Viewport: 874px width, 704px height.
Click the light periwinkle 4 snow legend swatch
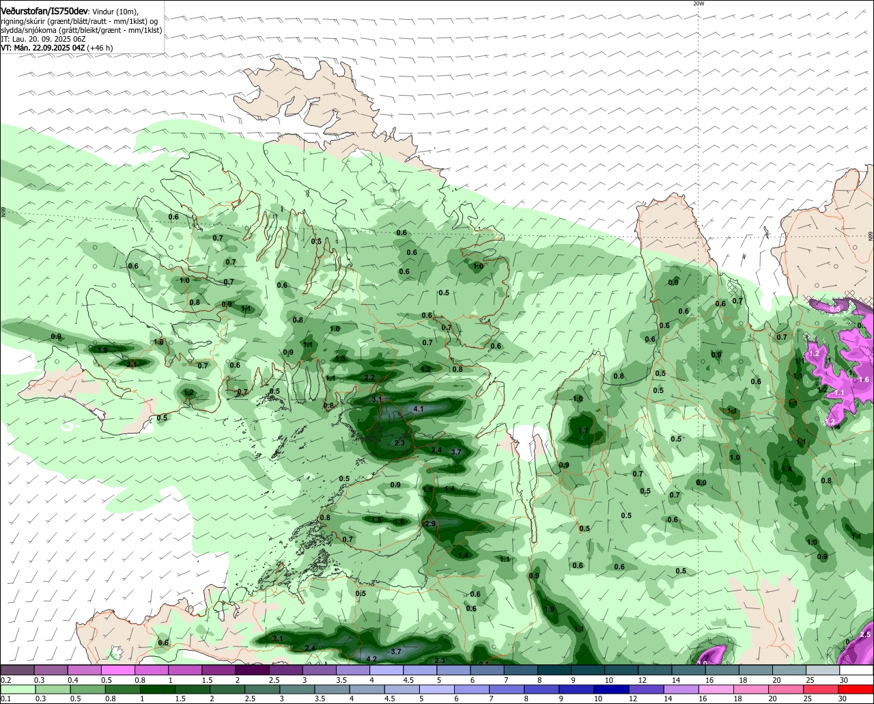tap(386, 670)
